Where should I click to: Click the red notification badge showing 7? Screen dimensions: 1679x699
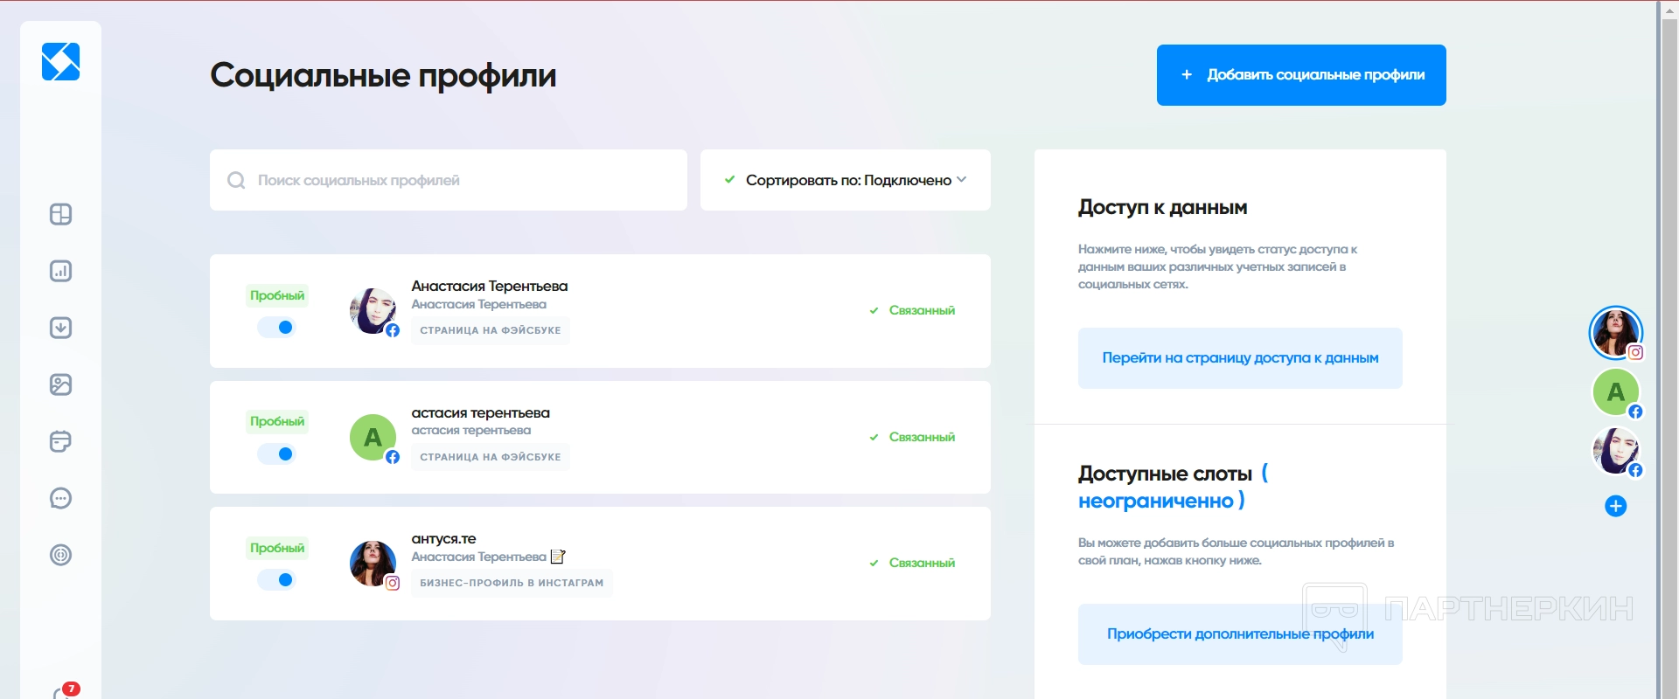(x=72, y=689)
